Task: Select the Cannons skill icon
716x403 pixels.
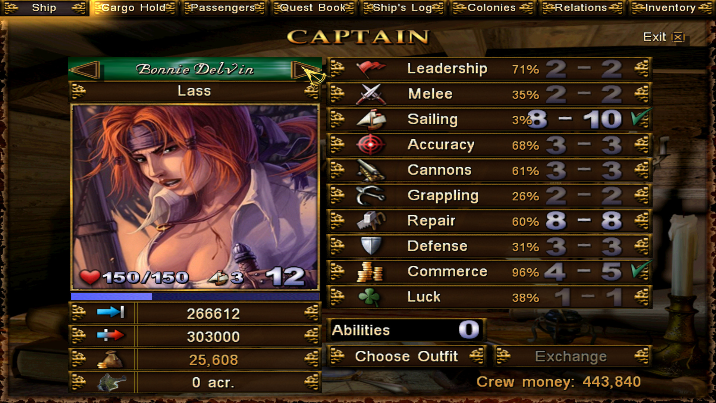Action: [x=370, y=170]
